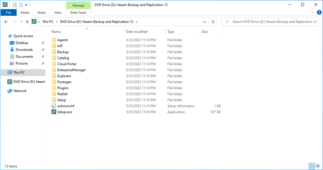The width and height of the screenshot is (323, 170).
Task: Select the Plugins folder icon
Action: click(54, 88)
